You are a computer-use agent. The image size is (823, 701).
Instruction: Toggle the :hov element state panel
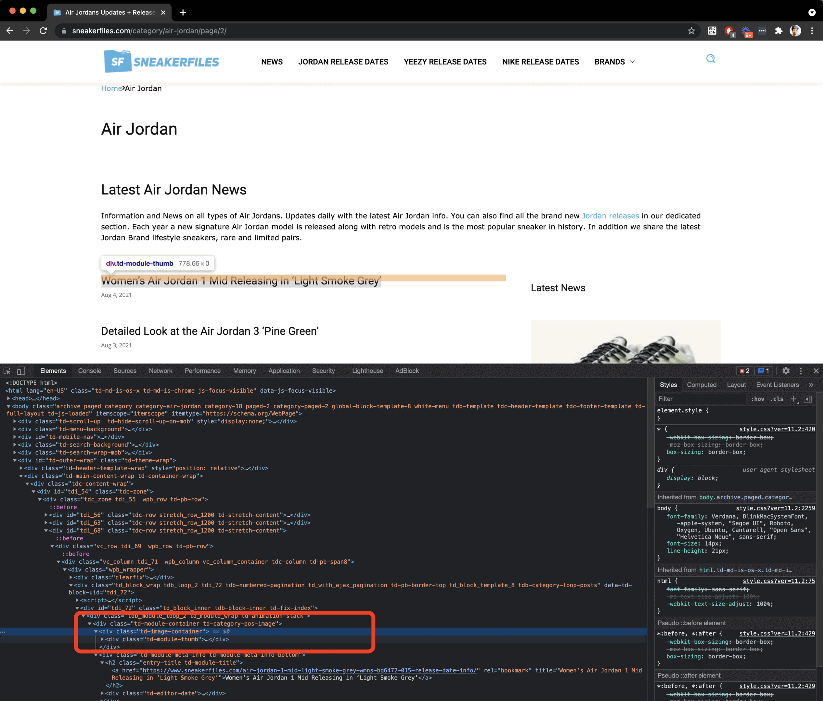click(757, 399)
